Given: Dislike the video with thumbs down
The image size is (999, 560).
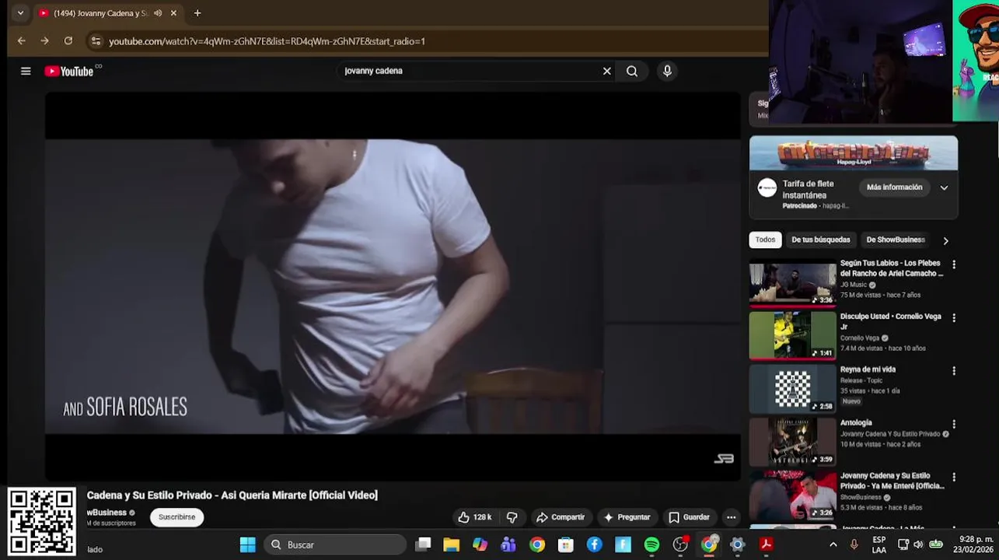Looking at the screenshot, I should (x=512, y=517).
